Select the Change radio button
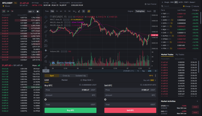 pyautogui.click(x=184, y=6)
